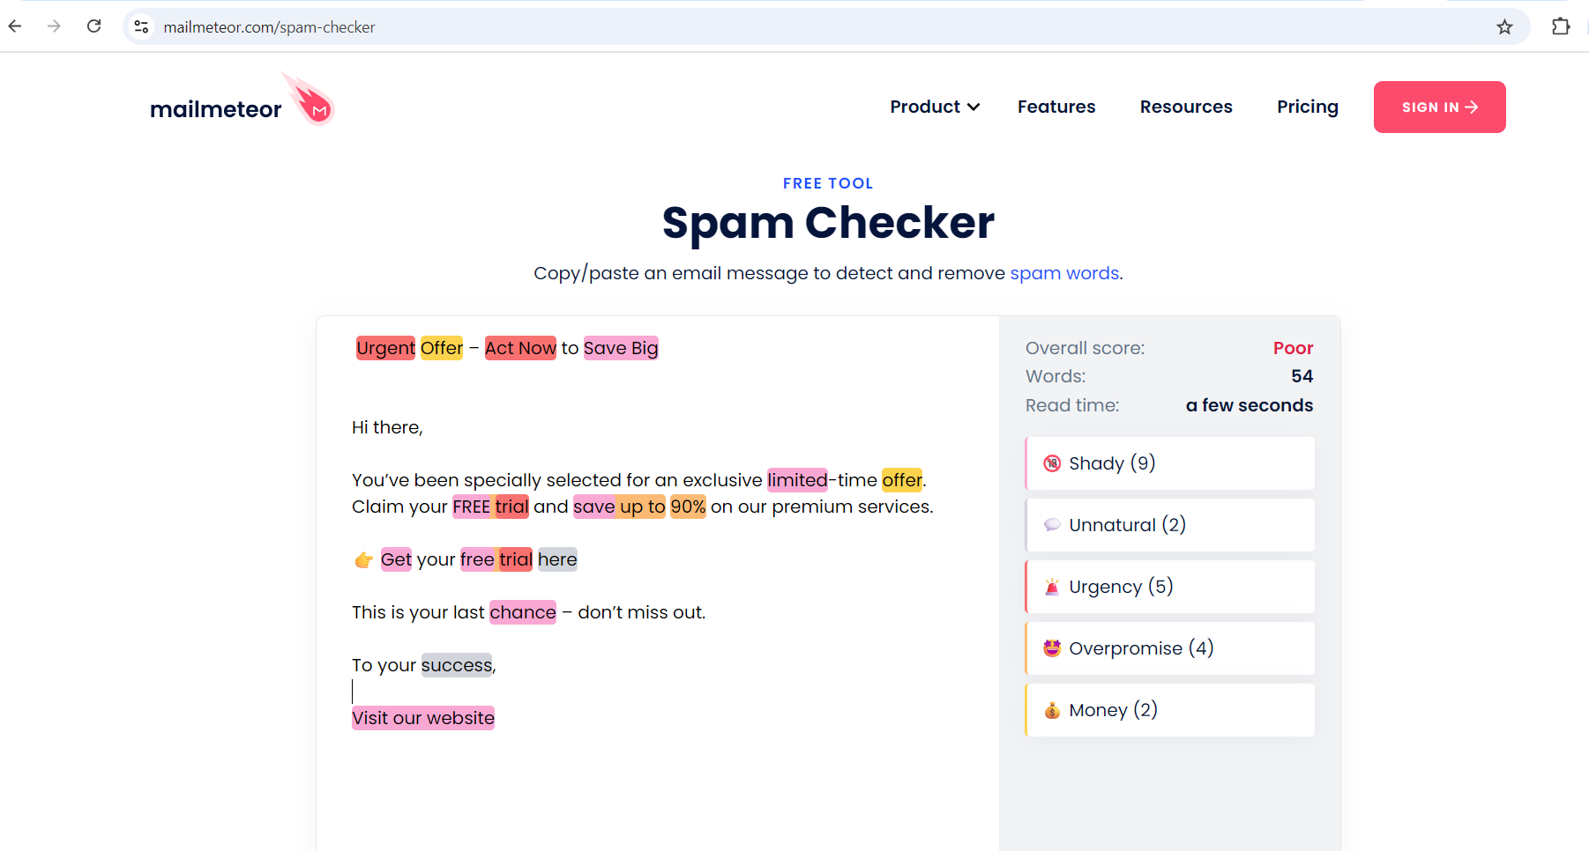Screen dimensions: 1589x851
Task: Click the 'FREE TOOL' label
Action: tap(828, 183)
